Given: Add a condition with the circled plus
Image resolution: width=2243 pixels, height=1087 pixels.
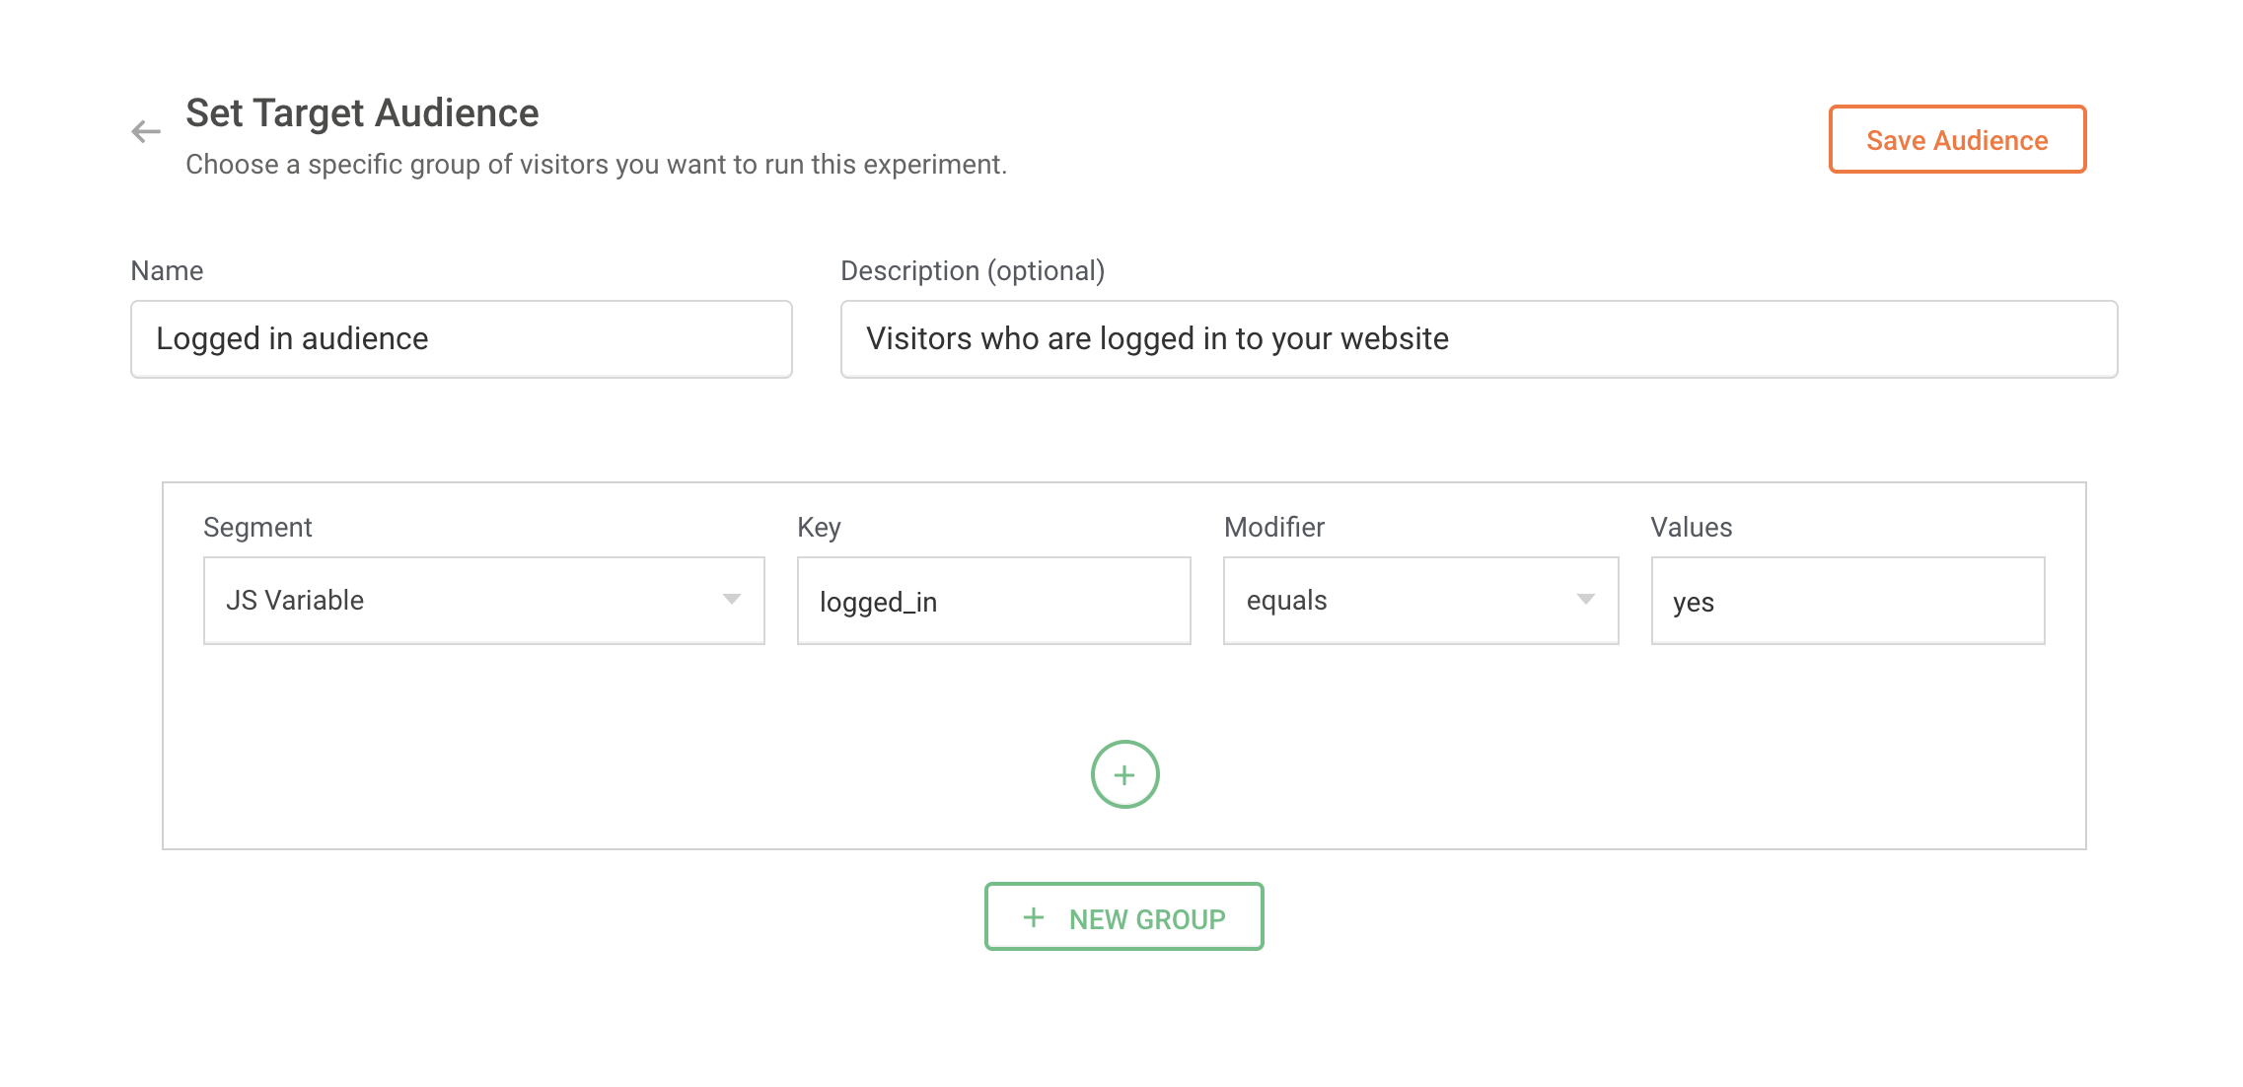Looking at the screenshot, I should click(x=1124, y=774).
